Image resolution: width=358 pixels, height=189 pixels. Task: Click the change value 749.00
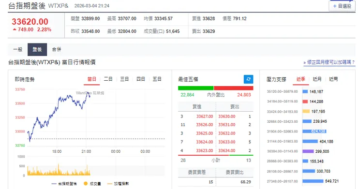tap(26, 29)
